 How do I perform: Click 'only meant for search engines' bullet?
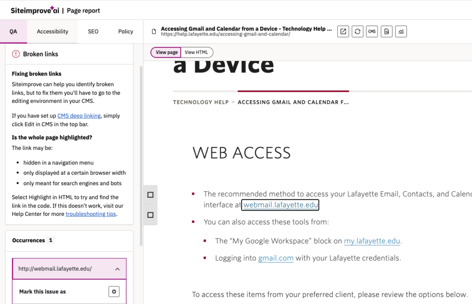coord(72,183)
